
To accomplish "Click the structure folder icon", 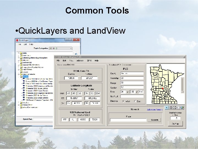I will (21, 102).
